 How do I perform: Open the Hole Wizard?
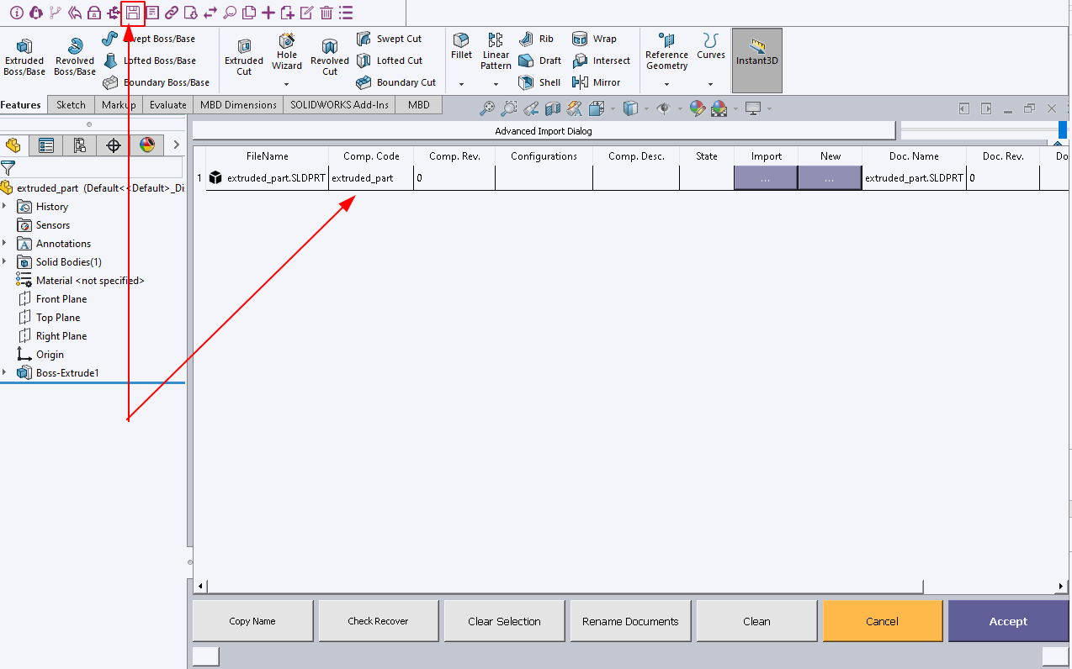(x=286, y=55)
